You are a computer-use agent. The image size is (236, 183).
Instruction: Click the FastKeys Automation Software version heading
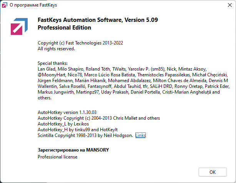[x=98, y=20]
